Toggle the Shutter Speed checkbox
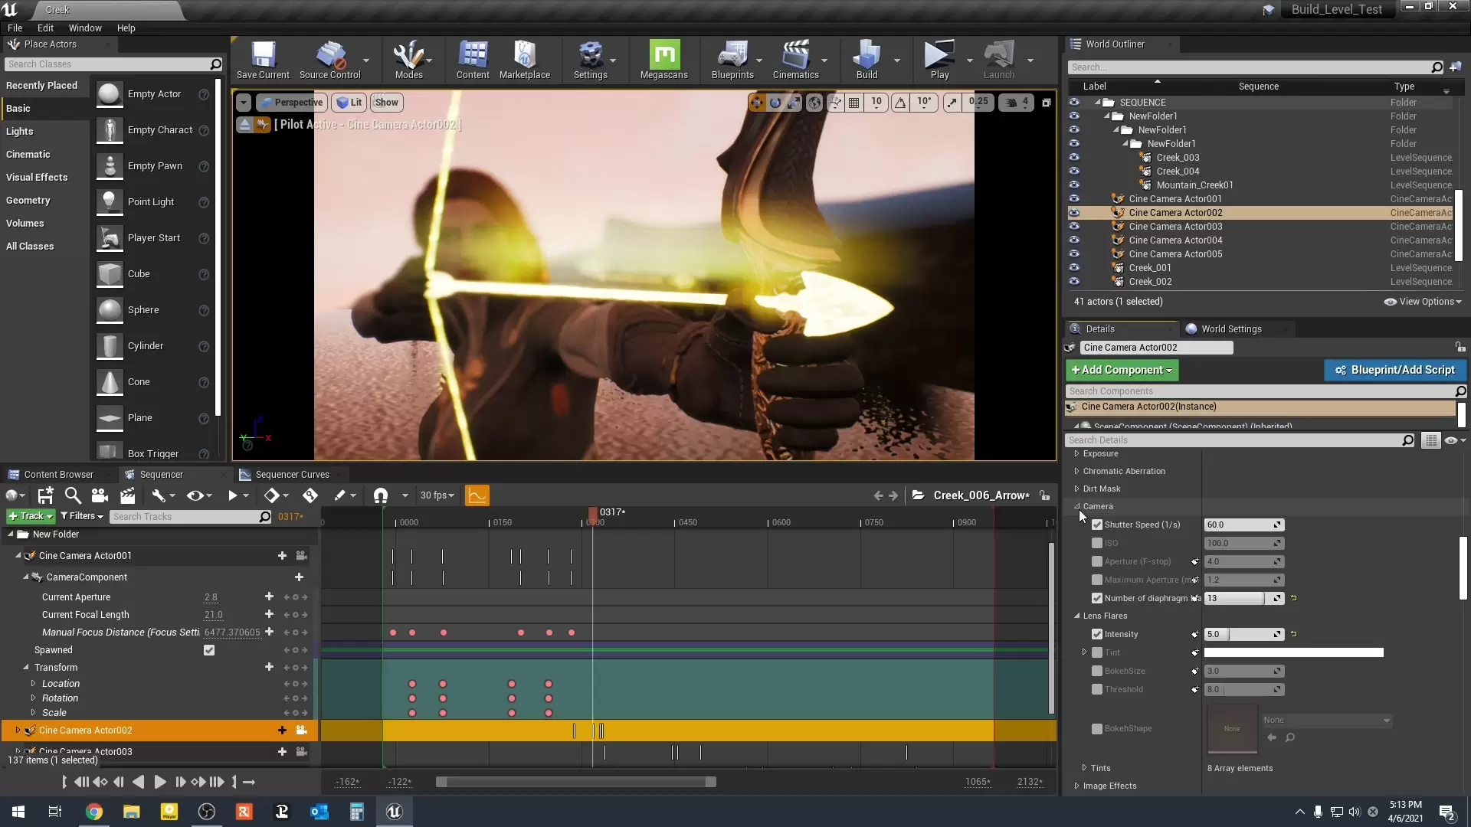1471x827 pixels. (1097, 525)
